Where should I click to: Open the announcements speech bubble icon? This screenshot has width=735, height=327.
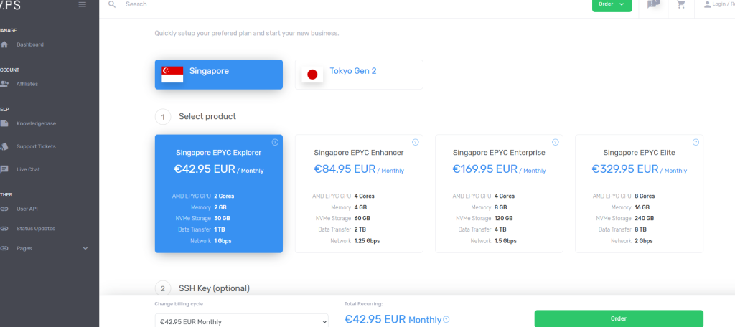click(x=652, y=4)
